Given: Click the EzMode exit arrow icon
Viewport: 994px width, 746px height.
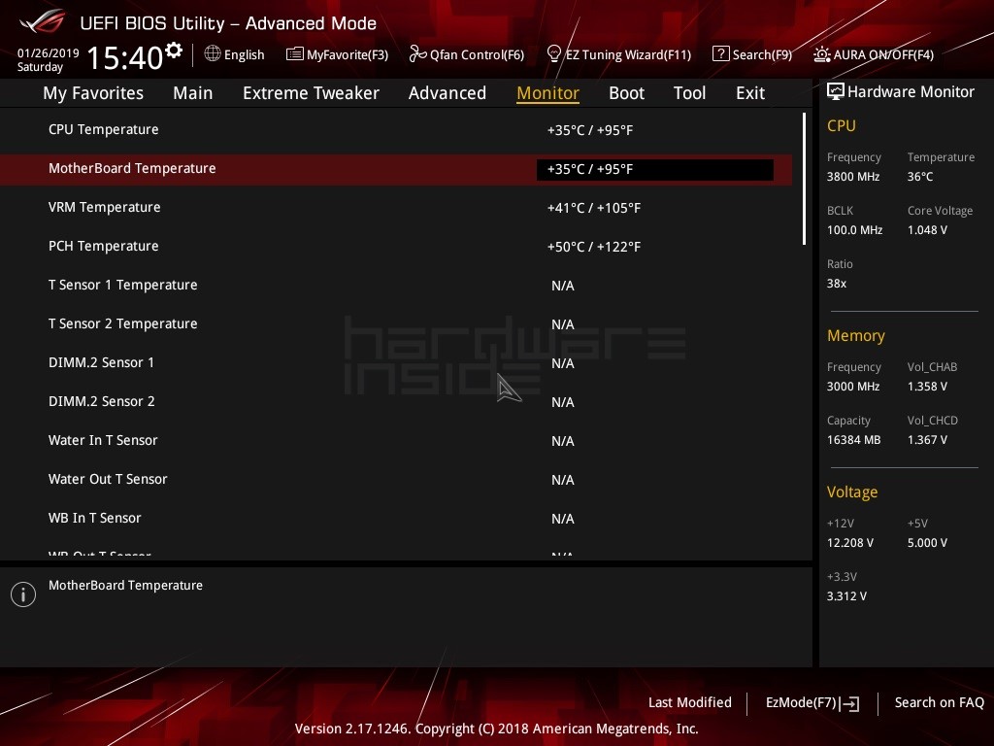Looking at the screenshot, I should (x=850, y=703).
